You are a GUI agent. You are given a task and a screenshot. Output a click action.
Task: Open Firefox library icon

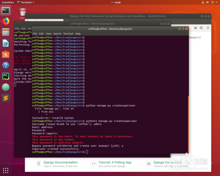click(x=196, y=28)
